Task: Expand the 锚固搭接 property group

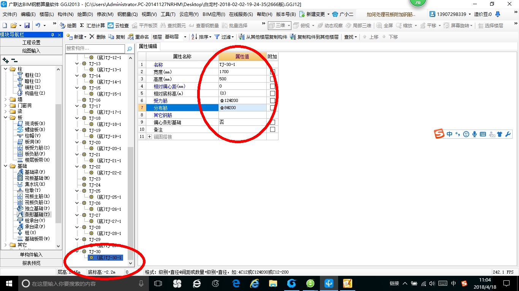Action: pyautogui.click(x=149, y=136)
